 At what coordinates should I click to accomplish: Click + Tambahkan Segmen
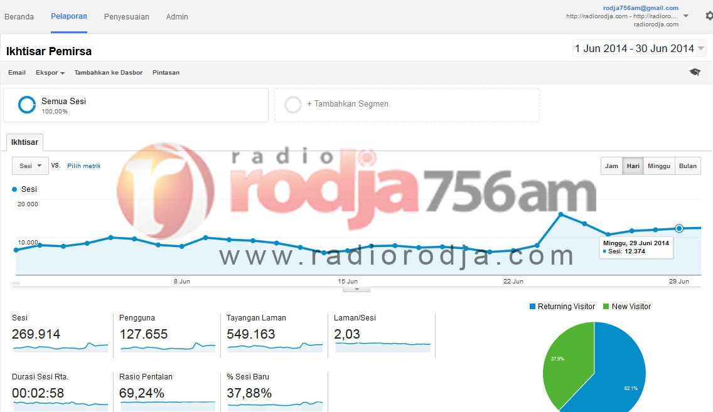click(x=348, y=104)
